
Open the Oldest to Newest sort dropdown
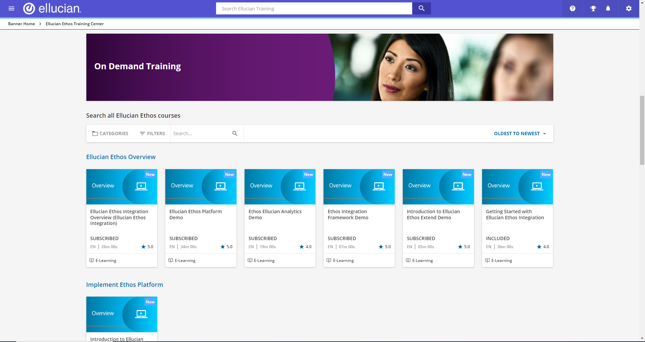point(520,134)
